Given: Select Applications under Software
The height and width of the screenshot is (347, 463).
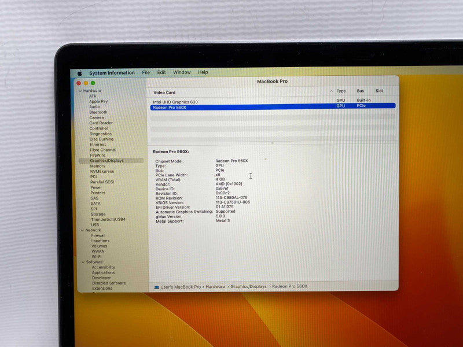Looking at the screenshot, I should coord(104,272).
